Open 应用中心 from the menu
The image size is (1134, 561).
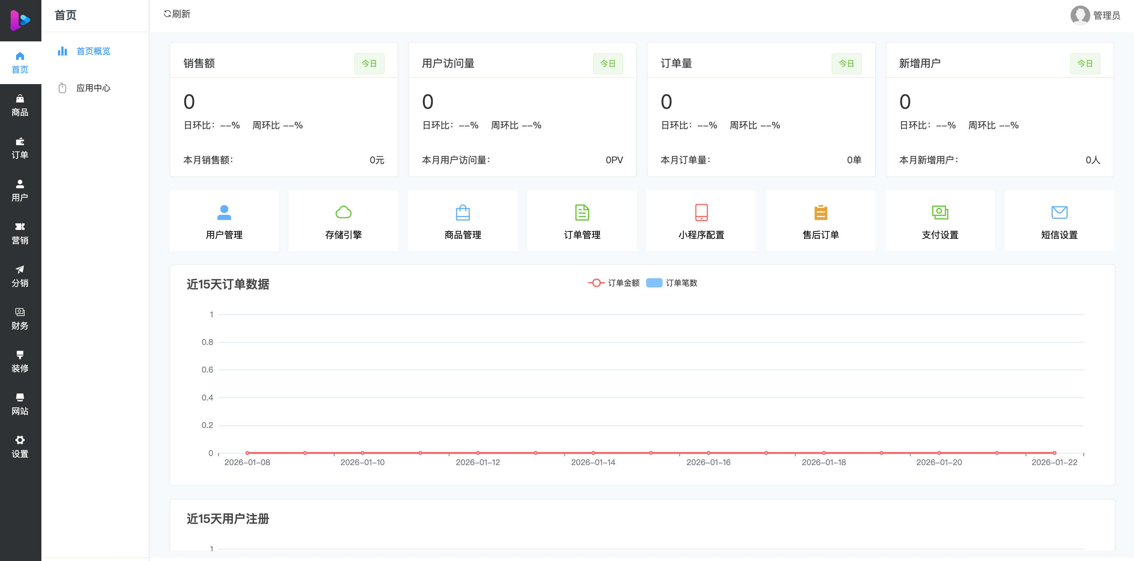[94, 87]
